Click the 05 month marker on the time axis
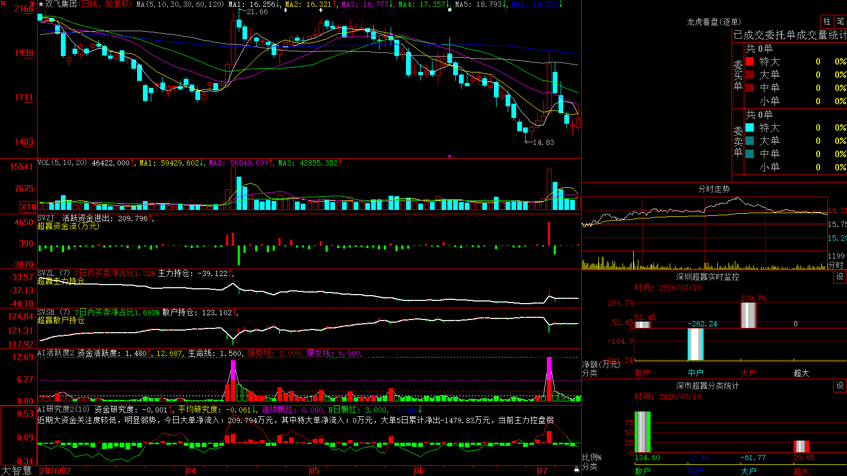847x476 pixels. pos(314,471)
